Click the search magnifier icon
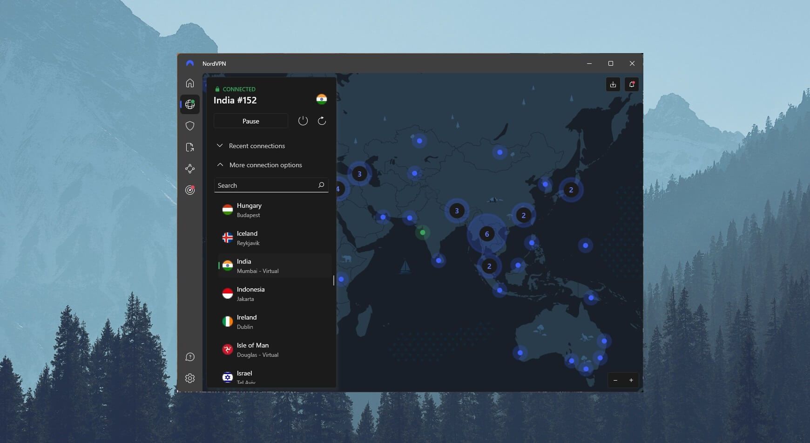The width and height of the screenshot is (810, 443). tap(321, 185)
